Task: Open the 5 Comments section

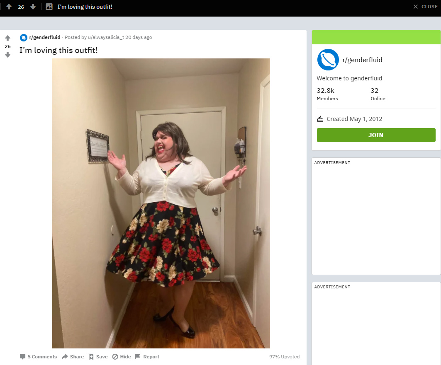Action: pos(38,357)
